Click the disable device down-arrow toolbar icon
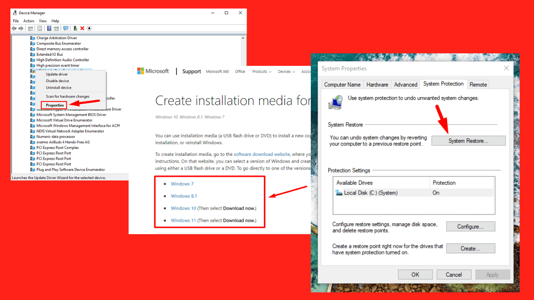 click(x=89, y=28)
